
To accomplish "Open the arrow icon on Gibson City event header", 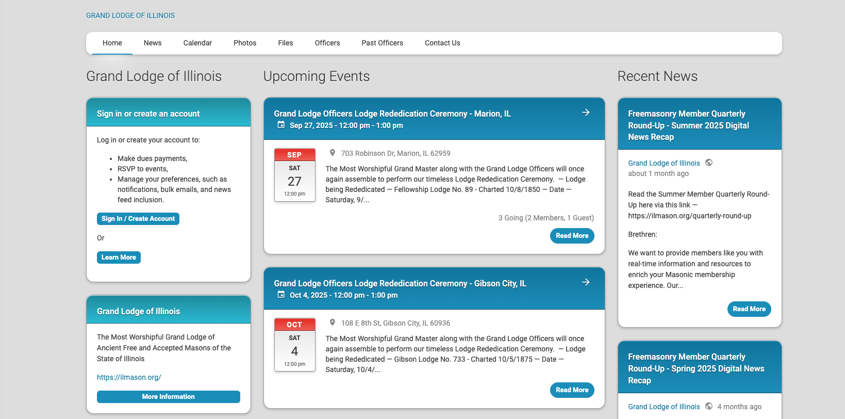I will (x=586, y=282).
